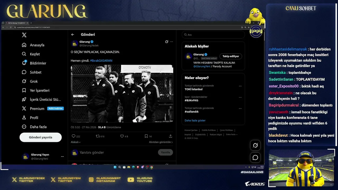
Task: Bookmark the post showing 14 saves
Action: [146, 136]
